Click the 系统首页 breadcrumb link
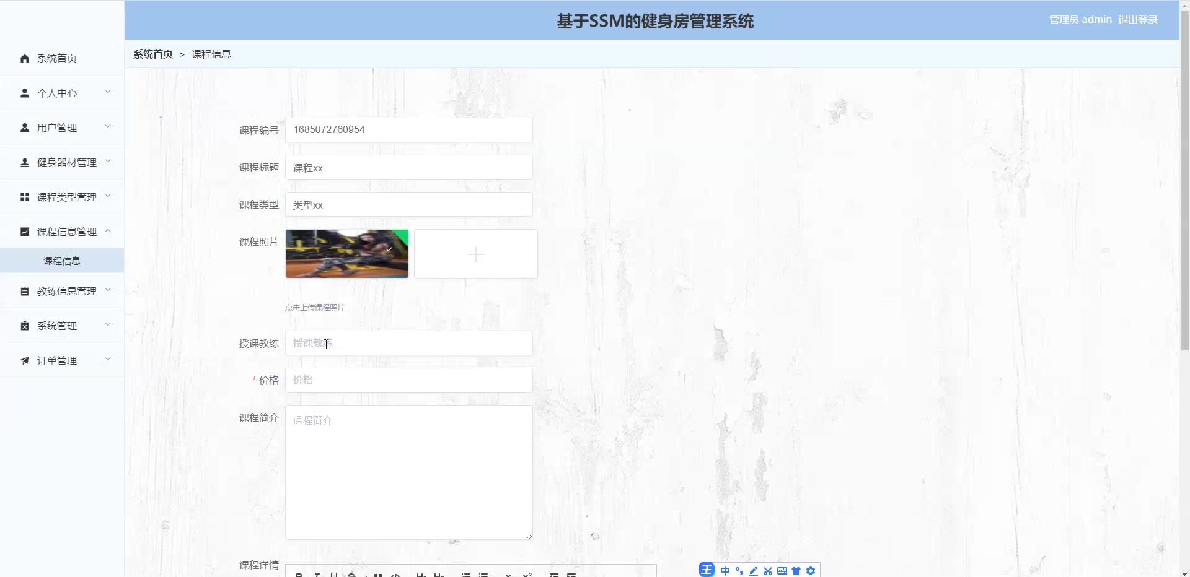This screenshot has height=577, width=1190. tap(153, 54)
